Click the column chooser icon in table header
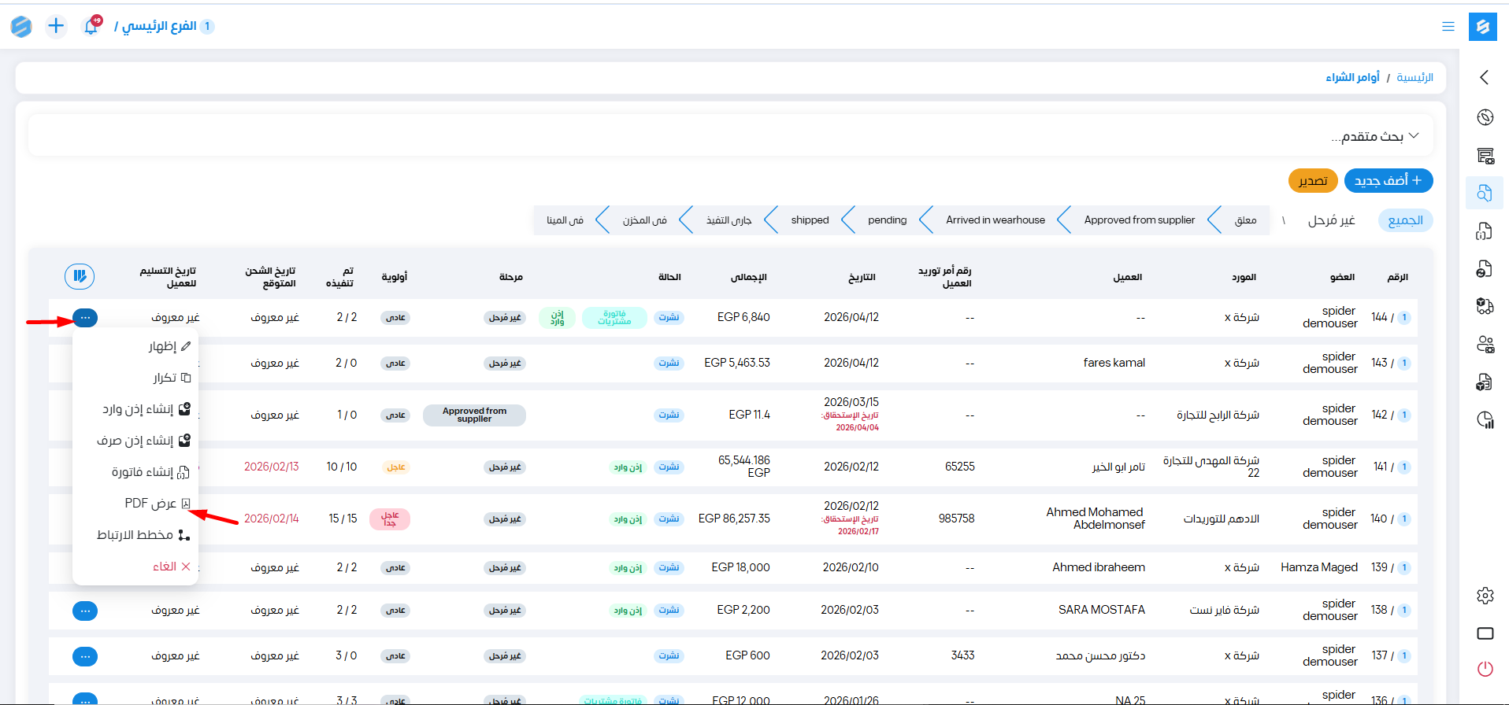Screen dimensions: 1509x705 click(x=80, y=276)
